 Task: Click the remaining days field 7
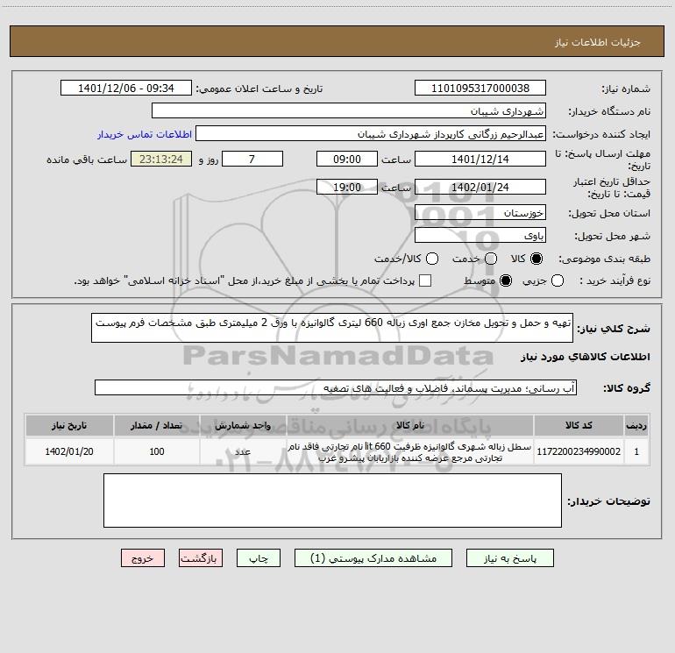pos(252,159)
